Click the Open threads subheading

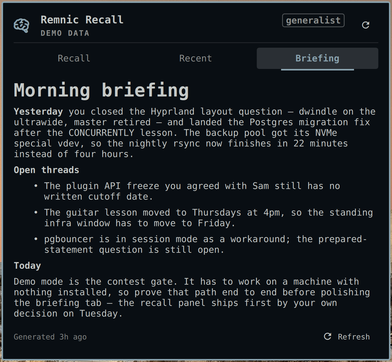pos(46,170)
